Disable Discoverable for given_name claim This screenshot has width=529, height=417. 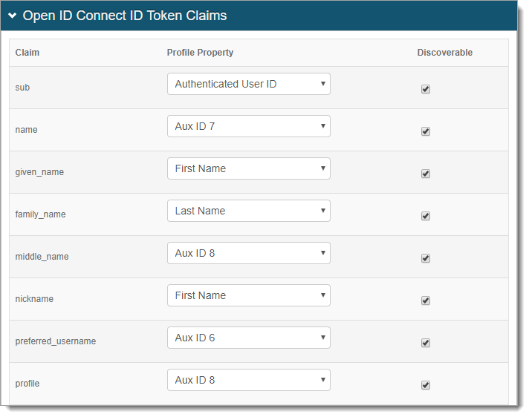[x=426, y=174]
